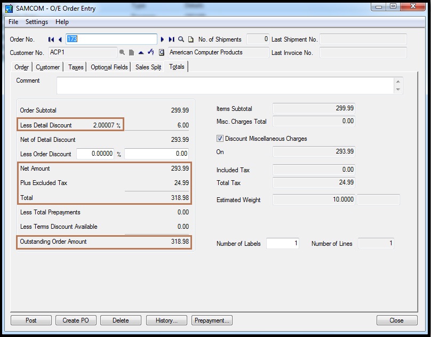This screenshot has width=431, height=337.
Task: Click the Comment scroll up arrow
Action: click(398, 82)
